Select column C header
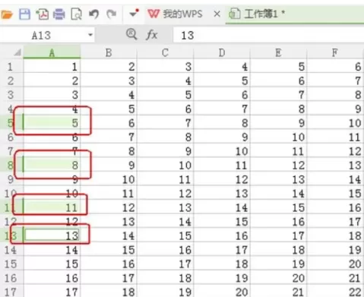364x297 pixels. [165, 52]
